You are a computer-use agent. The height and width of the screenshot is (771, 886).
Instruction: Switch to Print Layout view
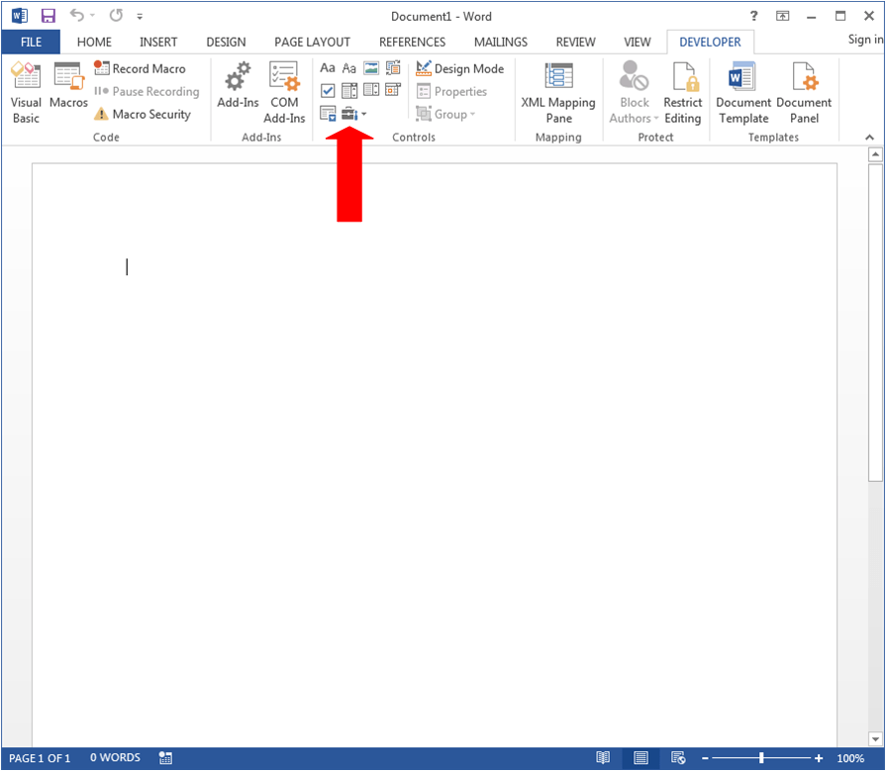(640, 758)
